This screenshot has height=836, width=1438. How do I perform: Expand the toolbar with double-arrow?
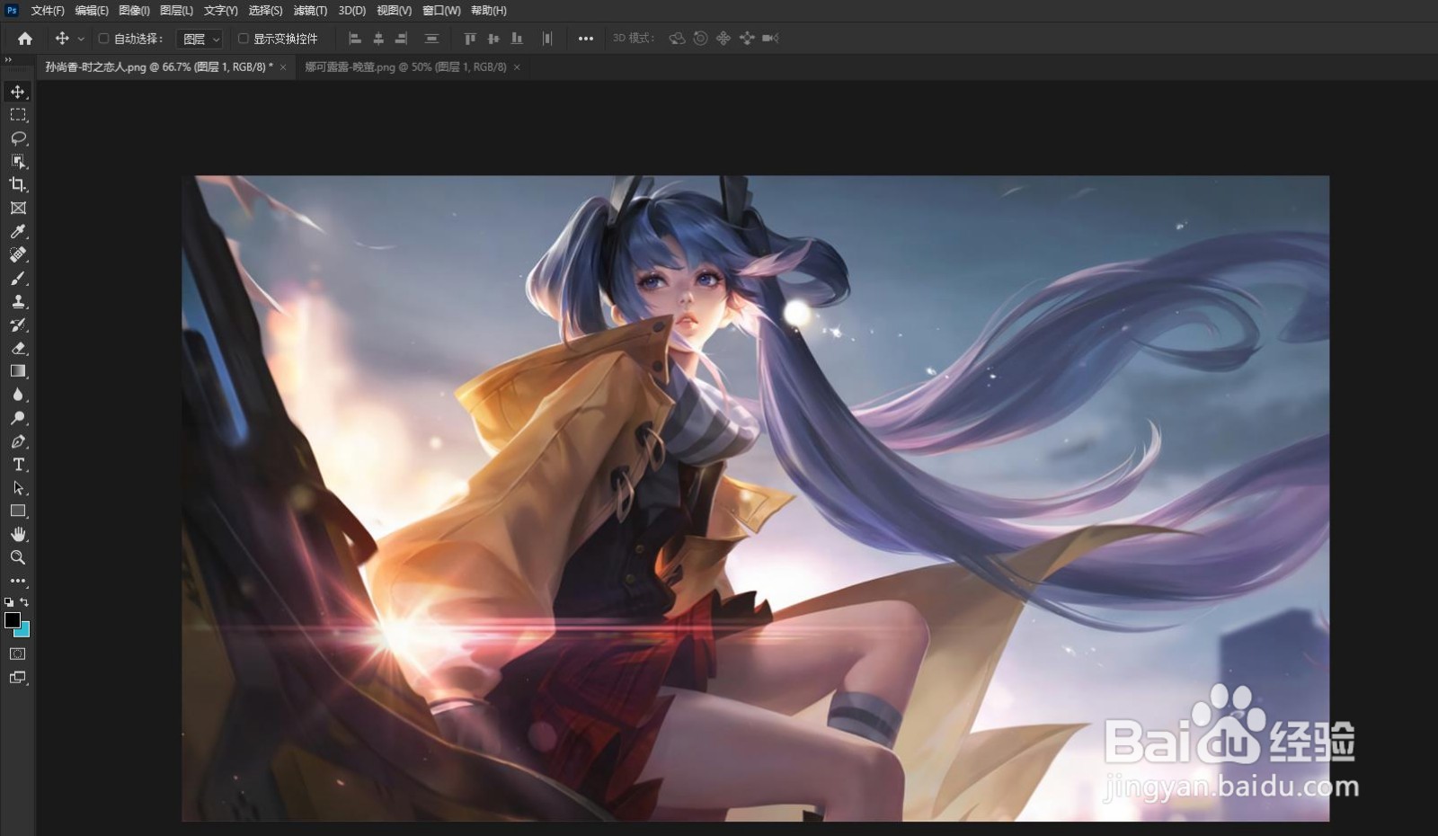tap(8, 60)
